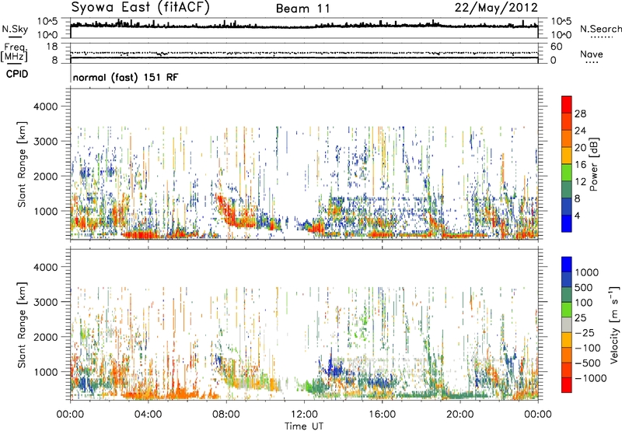Click "Slant Range [km]" label of velocity panel
This screenshot has width=622, height=431.
tap(22, 325)
